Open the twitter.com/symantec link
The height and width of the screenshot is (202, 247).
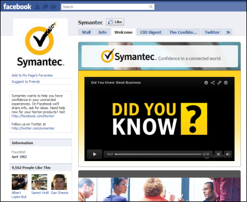(33, 128)
